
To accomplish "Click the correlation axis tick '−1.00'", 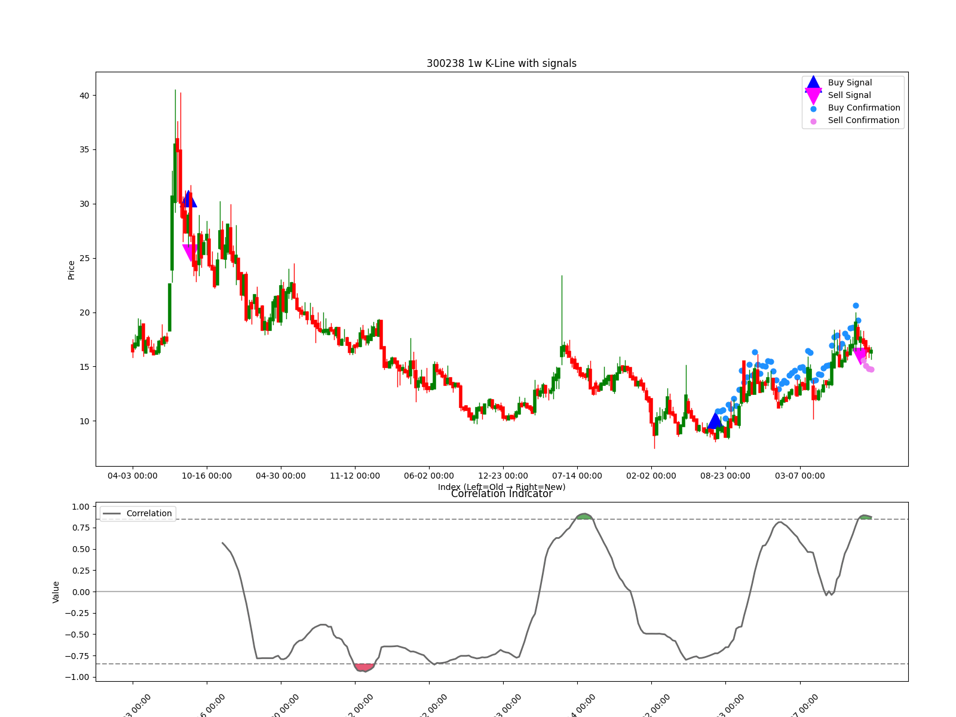I will click(x=77, y=677).
